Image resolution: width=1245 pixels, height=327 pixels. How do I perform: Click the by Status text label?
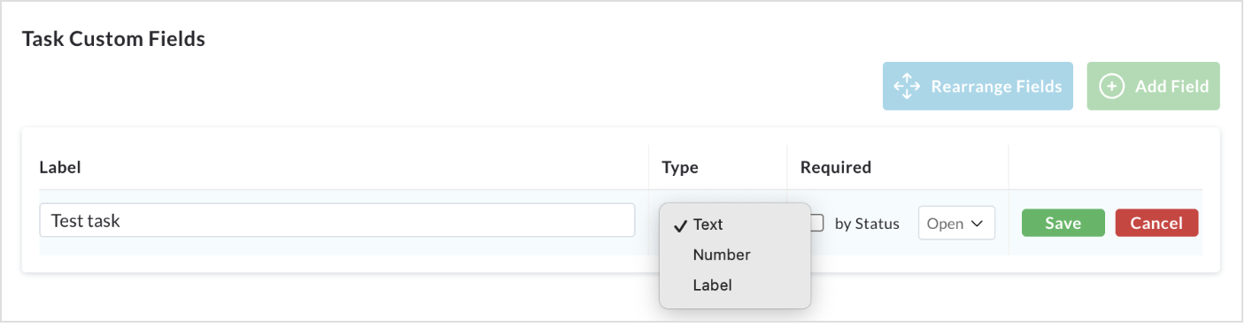[867, 224]
